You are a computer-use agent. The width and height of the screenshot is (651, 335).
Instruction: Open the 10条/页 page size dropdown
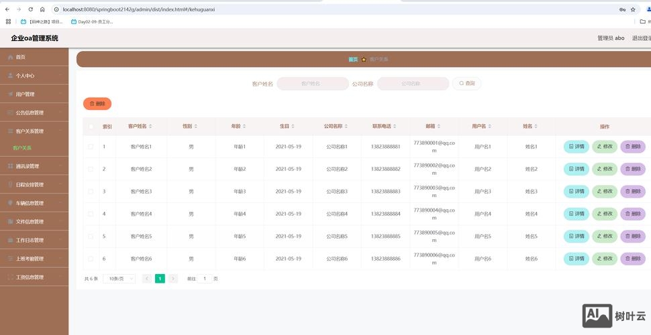[119, 278]
